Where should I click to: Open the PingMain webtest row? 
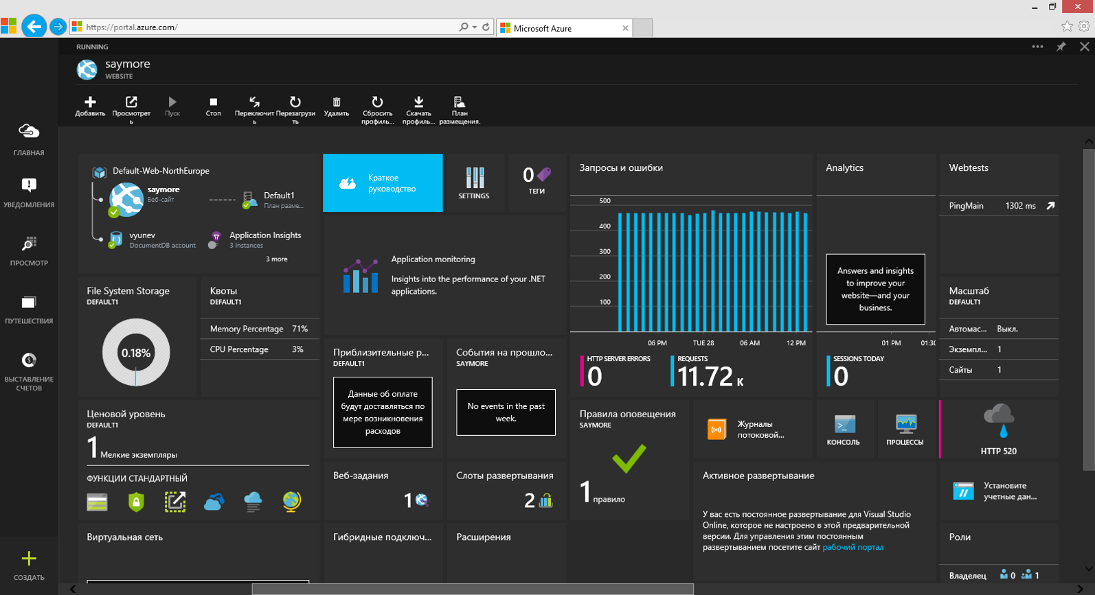click(x=999, y=206)
